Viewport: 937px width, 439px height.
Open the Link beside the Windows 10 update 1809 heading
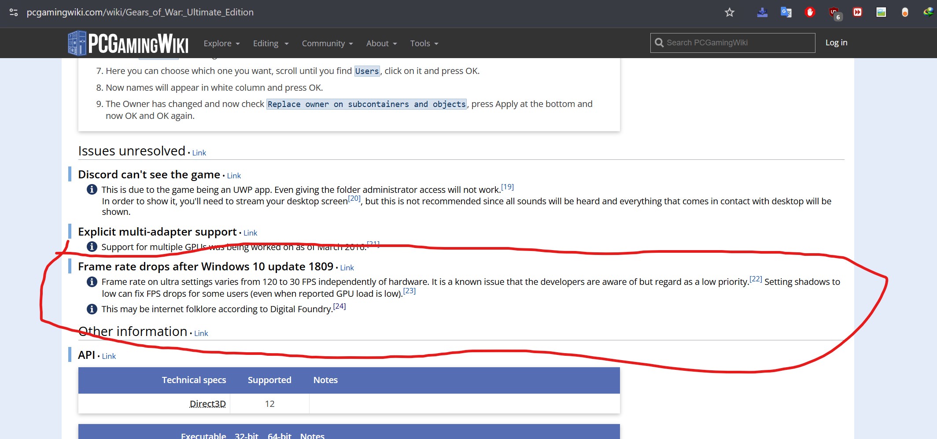point(347,268)
